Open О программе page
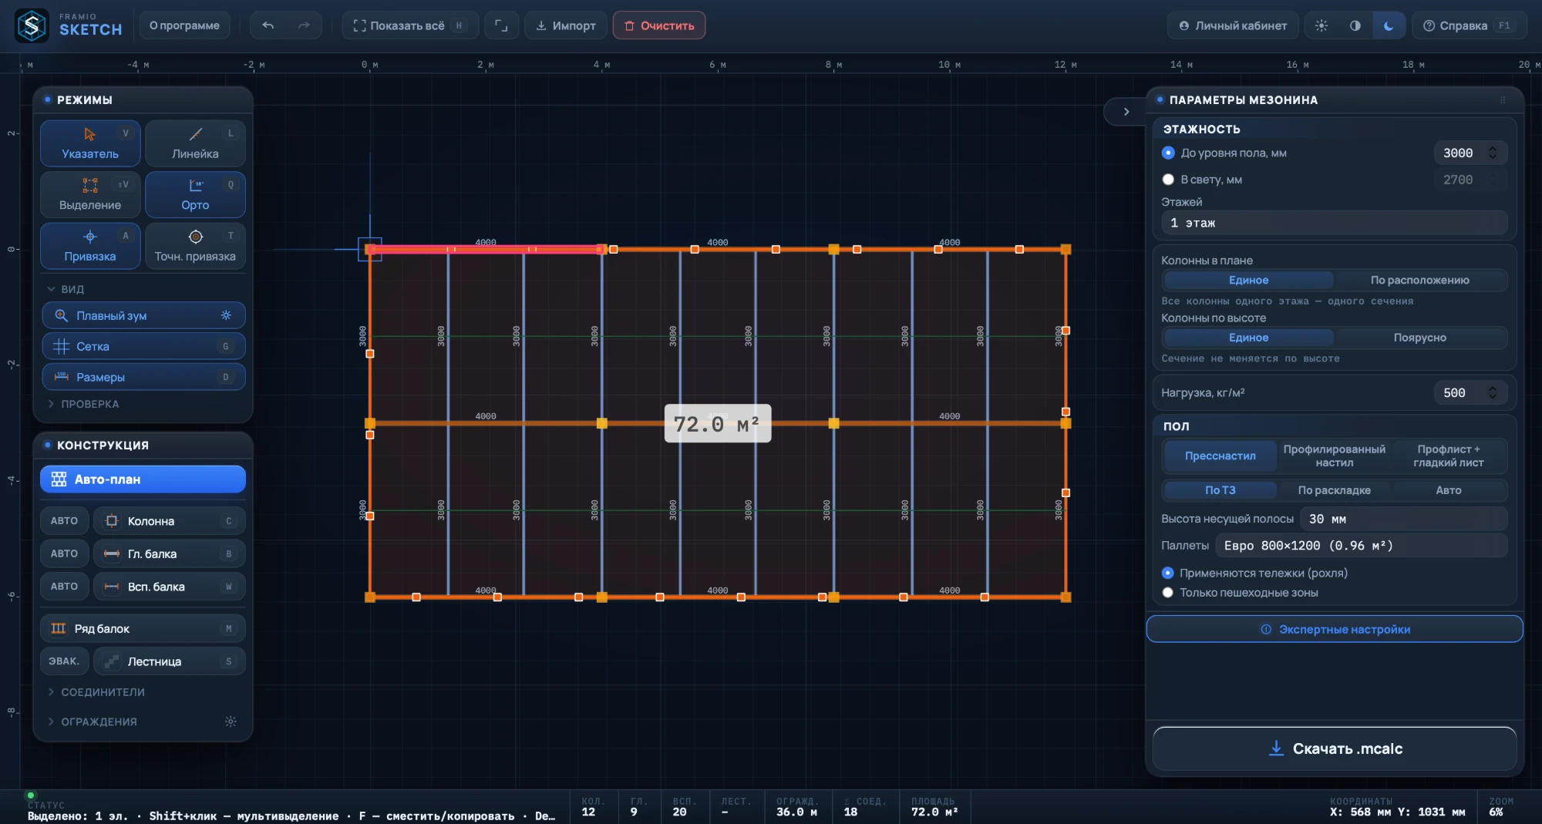Viewport: 1542px width, 824px height. [184, 25]
